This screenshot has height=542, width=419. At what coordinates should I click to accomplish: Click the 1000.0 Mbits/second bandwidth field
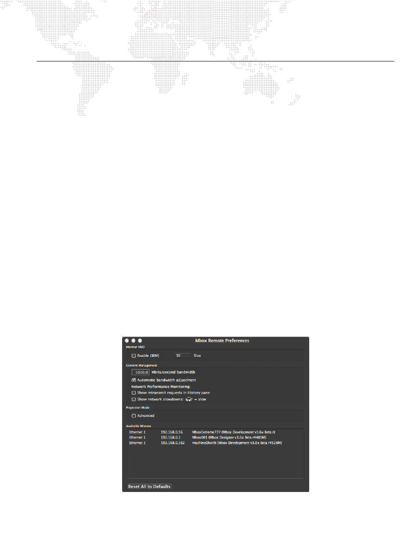(x=141, y=372)
